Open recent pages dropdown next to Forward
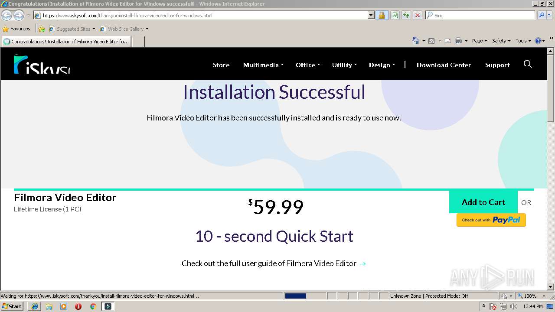The height and width of the screenshot is (312, 555). tap(28, 16)
